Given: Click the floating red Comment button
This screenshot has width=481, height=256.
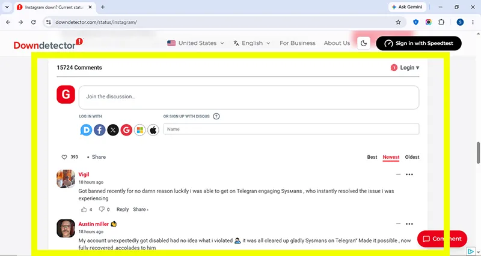Looking at the screenshot, I should 442,239.
